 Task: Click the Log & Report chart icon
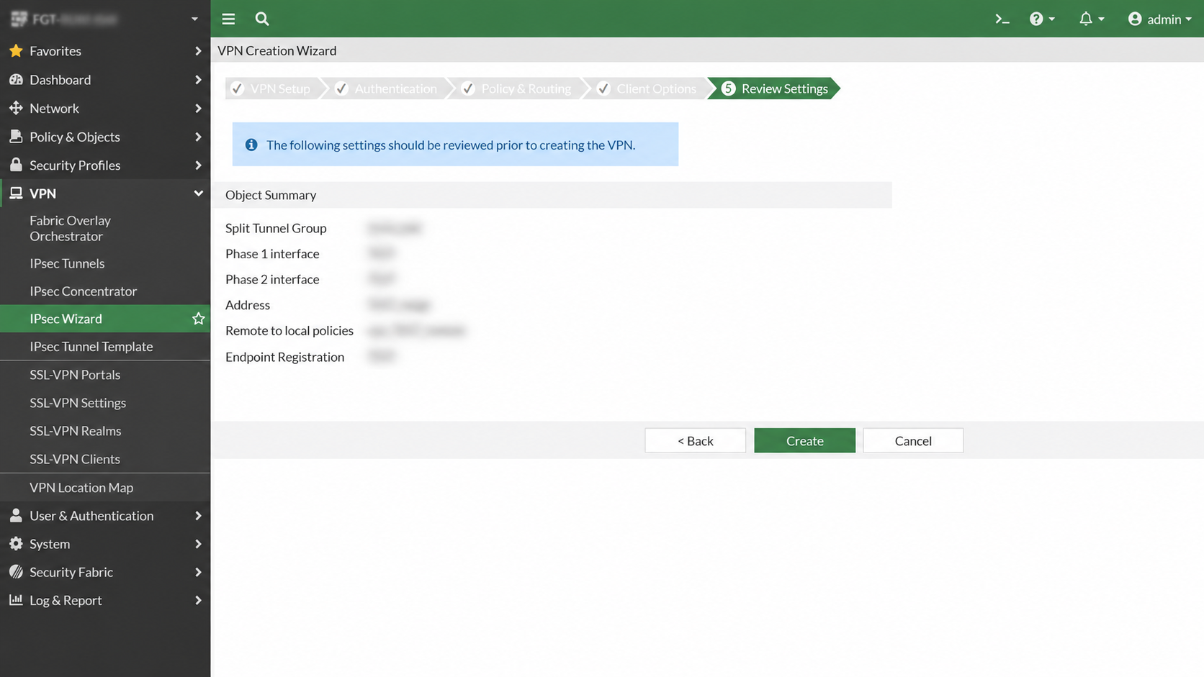click(16, 599)
